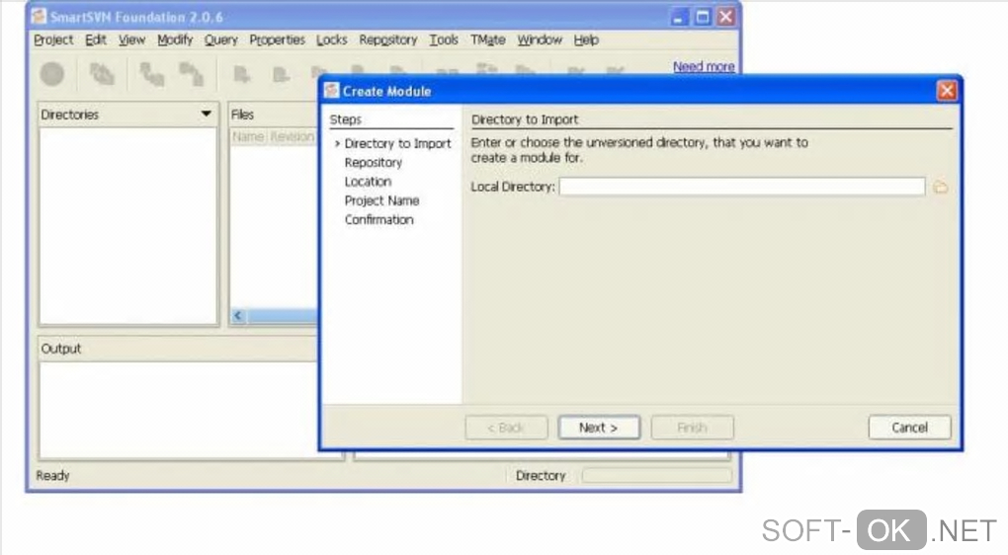
Task: Click the Ready status bar text
Action: [x=52, y=475]
